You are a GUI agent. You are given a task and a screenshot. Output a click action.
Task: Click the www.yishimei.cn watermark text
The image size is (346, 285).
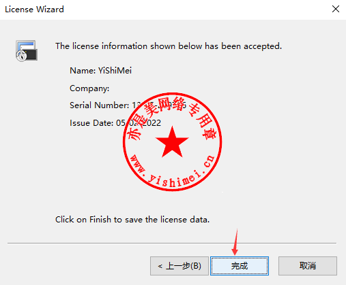pyautogui.click(x=172, y=171)
